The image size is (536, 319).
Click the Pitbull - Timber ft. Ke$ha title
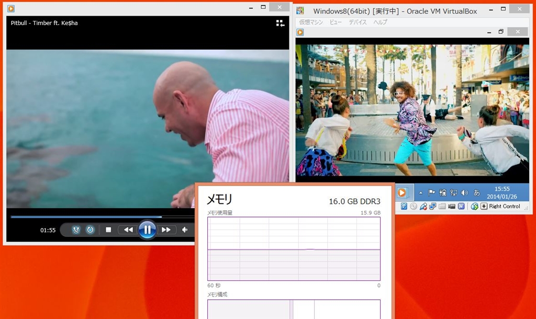click(44, 23)
